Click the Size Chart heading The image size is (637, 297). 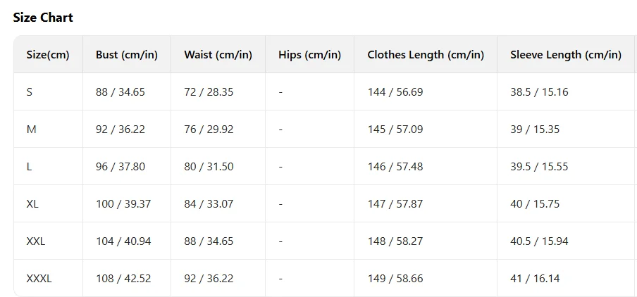(43, 18)
